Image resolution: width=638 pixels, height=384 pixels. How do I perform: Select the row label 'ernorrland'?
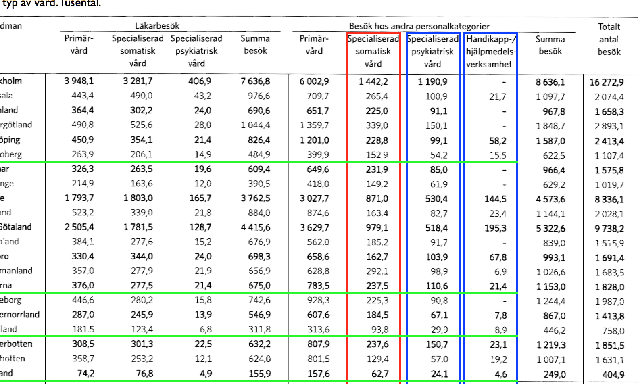tap(20, 315)
